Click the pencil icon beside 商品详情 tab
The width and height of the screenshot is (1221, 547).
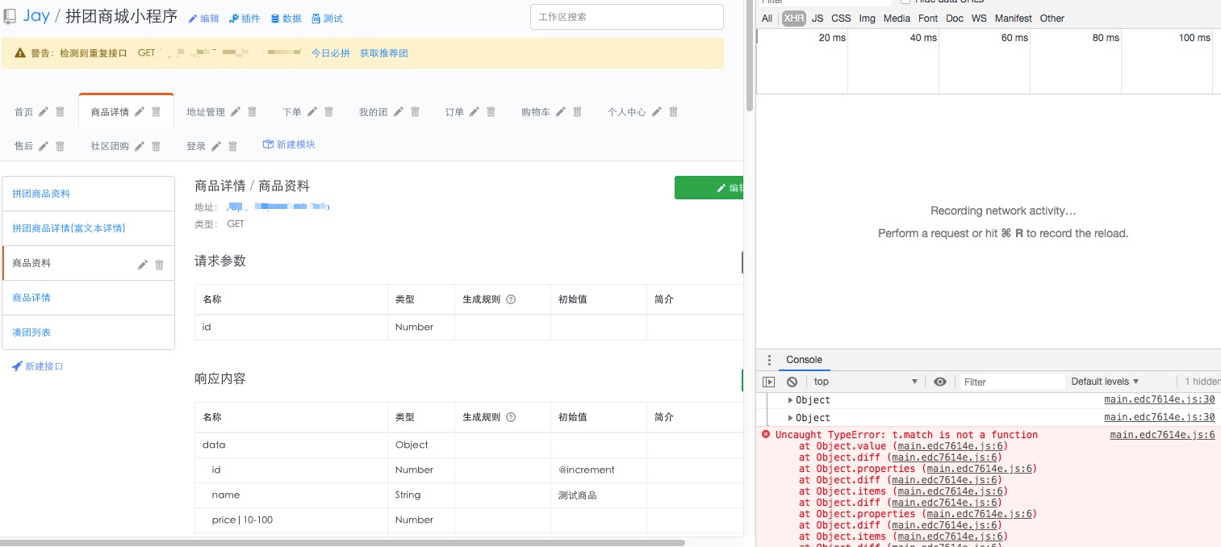[140, 112]
